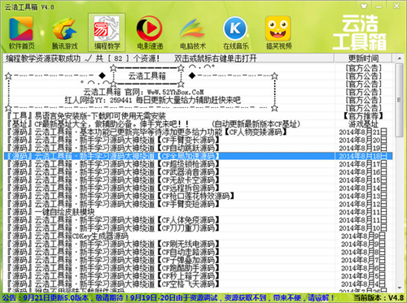Viewport: 407px width, 303px height.
Task: Open the 在线音乐 music icon
Action: tap(235, 32)
